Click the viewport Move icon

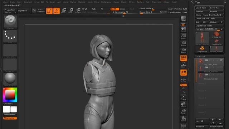184,105
